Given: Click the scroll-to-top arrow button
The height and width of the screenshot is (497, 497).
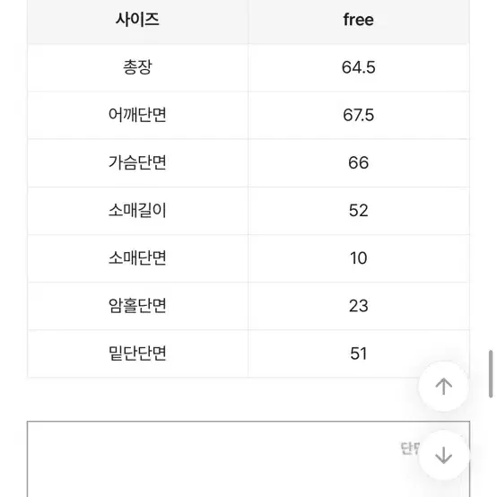Looking at the screenshot, I should click(443, 386).
